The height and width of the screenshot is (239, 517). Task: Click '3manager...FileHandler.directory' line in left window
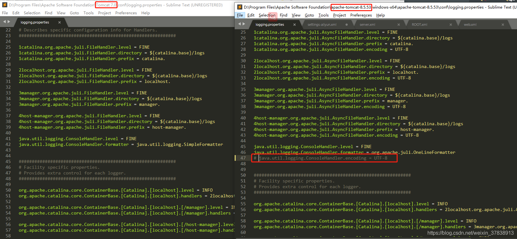coord(110,99)
